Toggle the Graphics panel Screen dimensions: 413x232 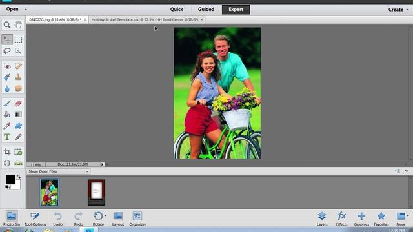(x=361, y=218)
